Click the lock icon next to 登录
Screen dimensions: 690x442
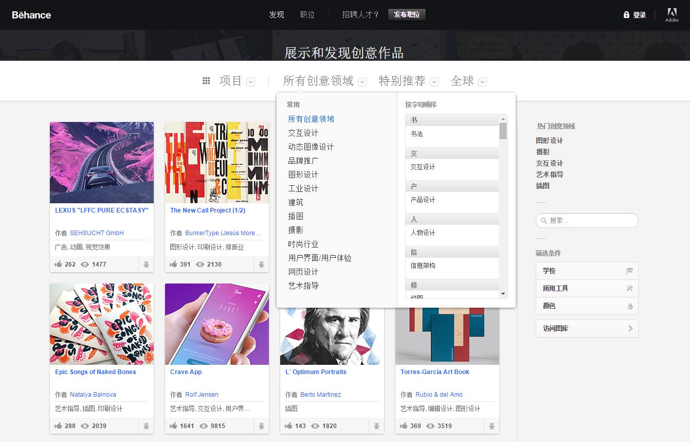(626, 14)
